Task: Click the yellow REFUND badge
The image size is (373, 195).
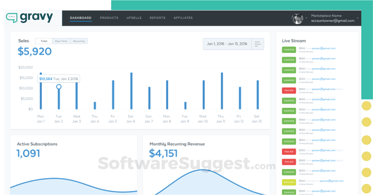Action: click(x=289, y=182)
